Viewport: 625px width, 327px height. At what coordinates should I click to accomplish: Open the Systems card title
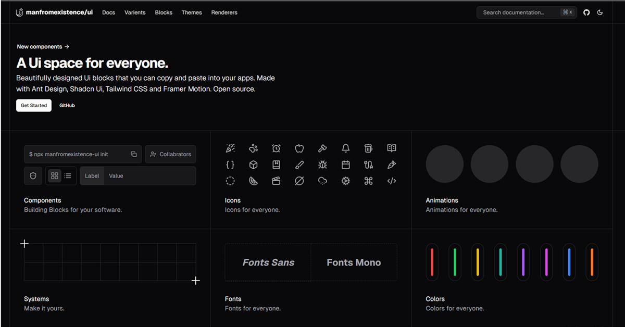36,299
